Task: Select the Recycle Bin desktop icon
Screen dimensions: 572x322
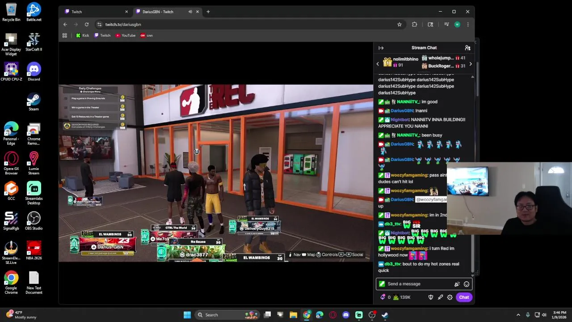Action: click(x=11, y=13)
